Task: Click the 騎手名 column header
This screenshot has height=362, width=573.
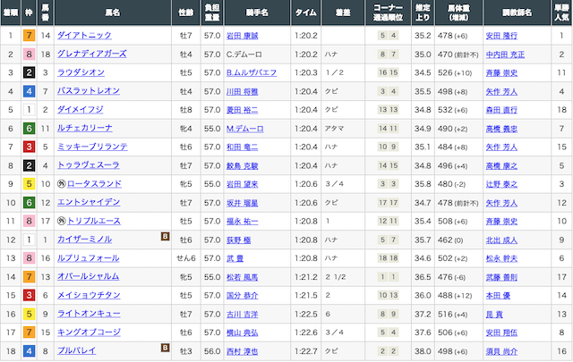Action: tap(257, 13)
